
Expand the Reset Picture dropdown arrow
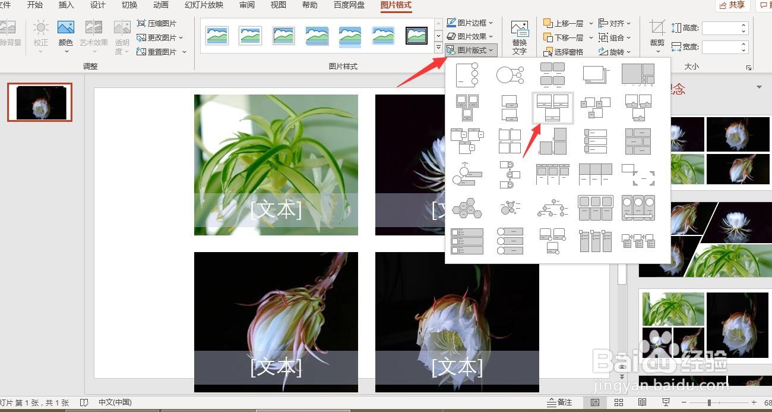click(184, 52)
